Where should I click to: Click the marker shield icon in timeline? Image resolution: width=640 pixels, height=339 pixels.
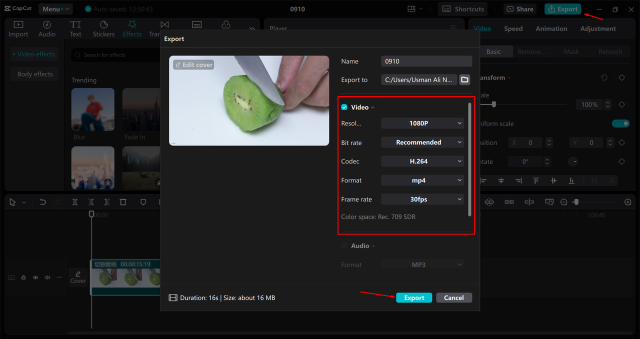tap(143, 202)
